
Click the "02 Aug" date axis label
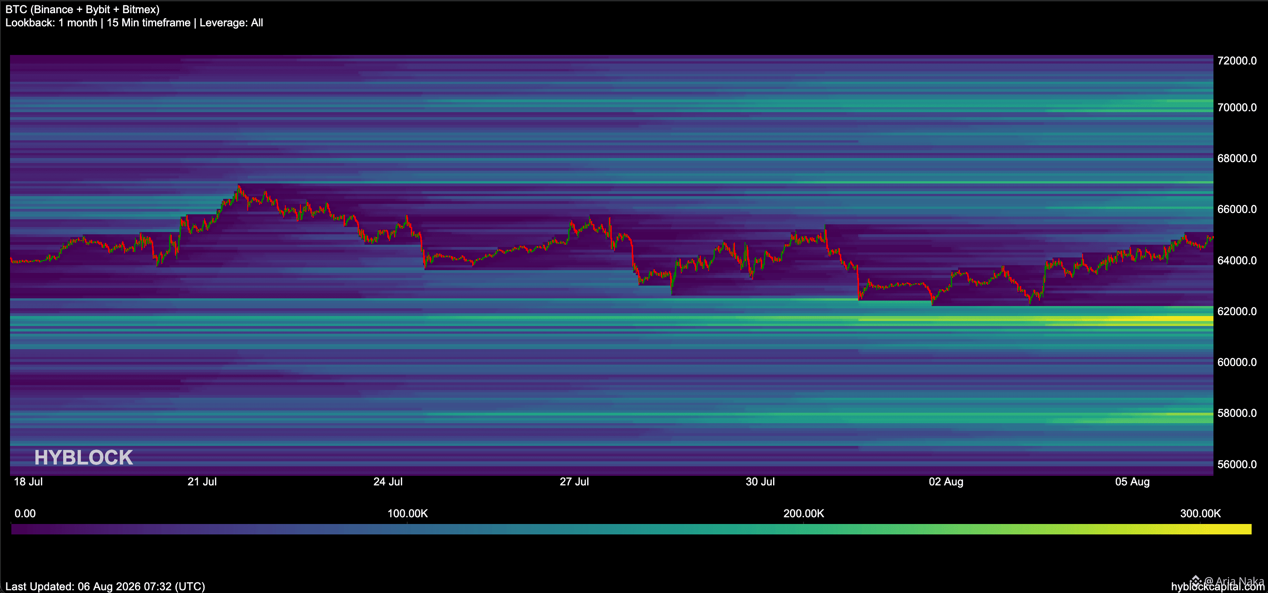click(946, 481)
